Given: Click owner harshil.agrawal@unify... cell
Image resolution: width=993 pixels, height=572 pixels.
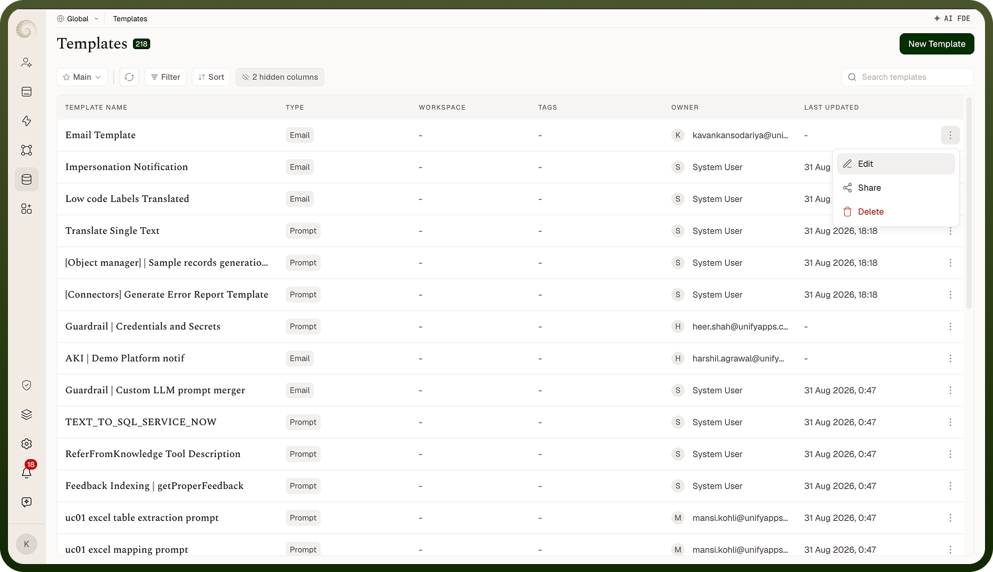Looking at the screenshot, I should 728,359.
